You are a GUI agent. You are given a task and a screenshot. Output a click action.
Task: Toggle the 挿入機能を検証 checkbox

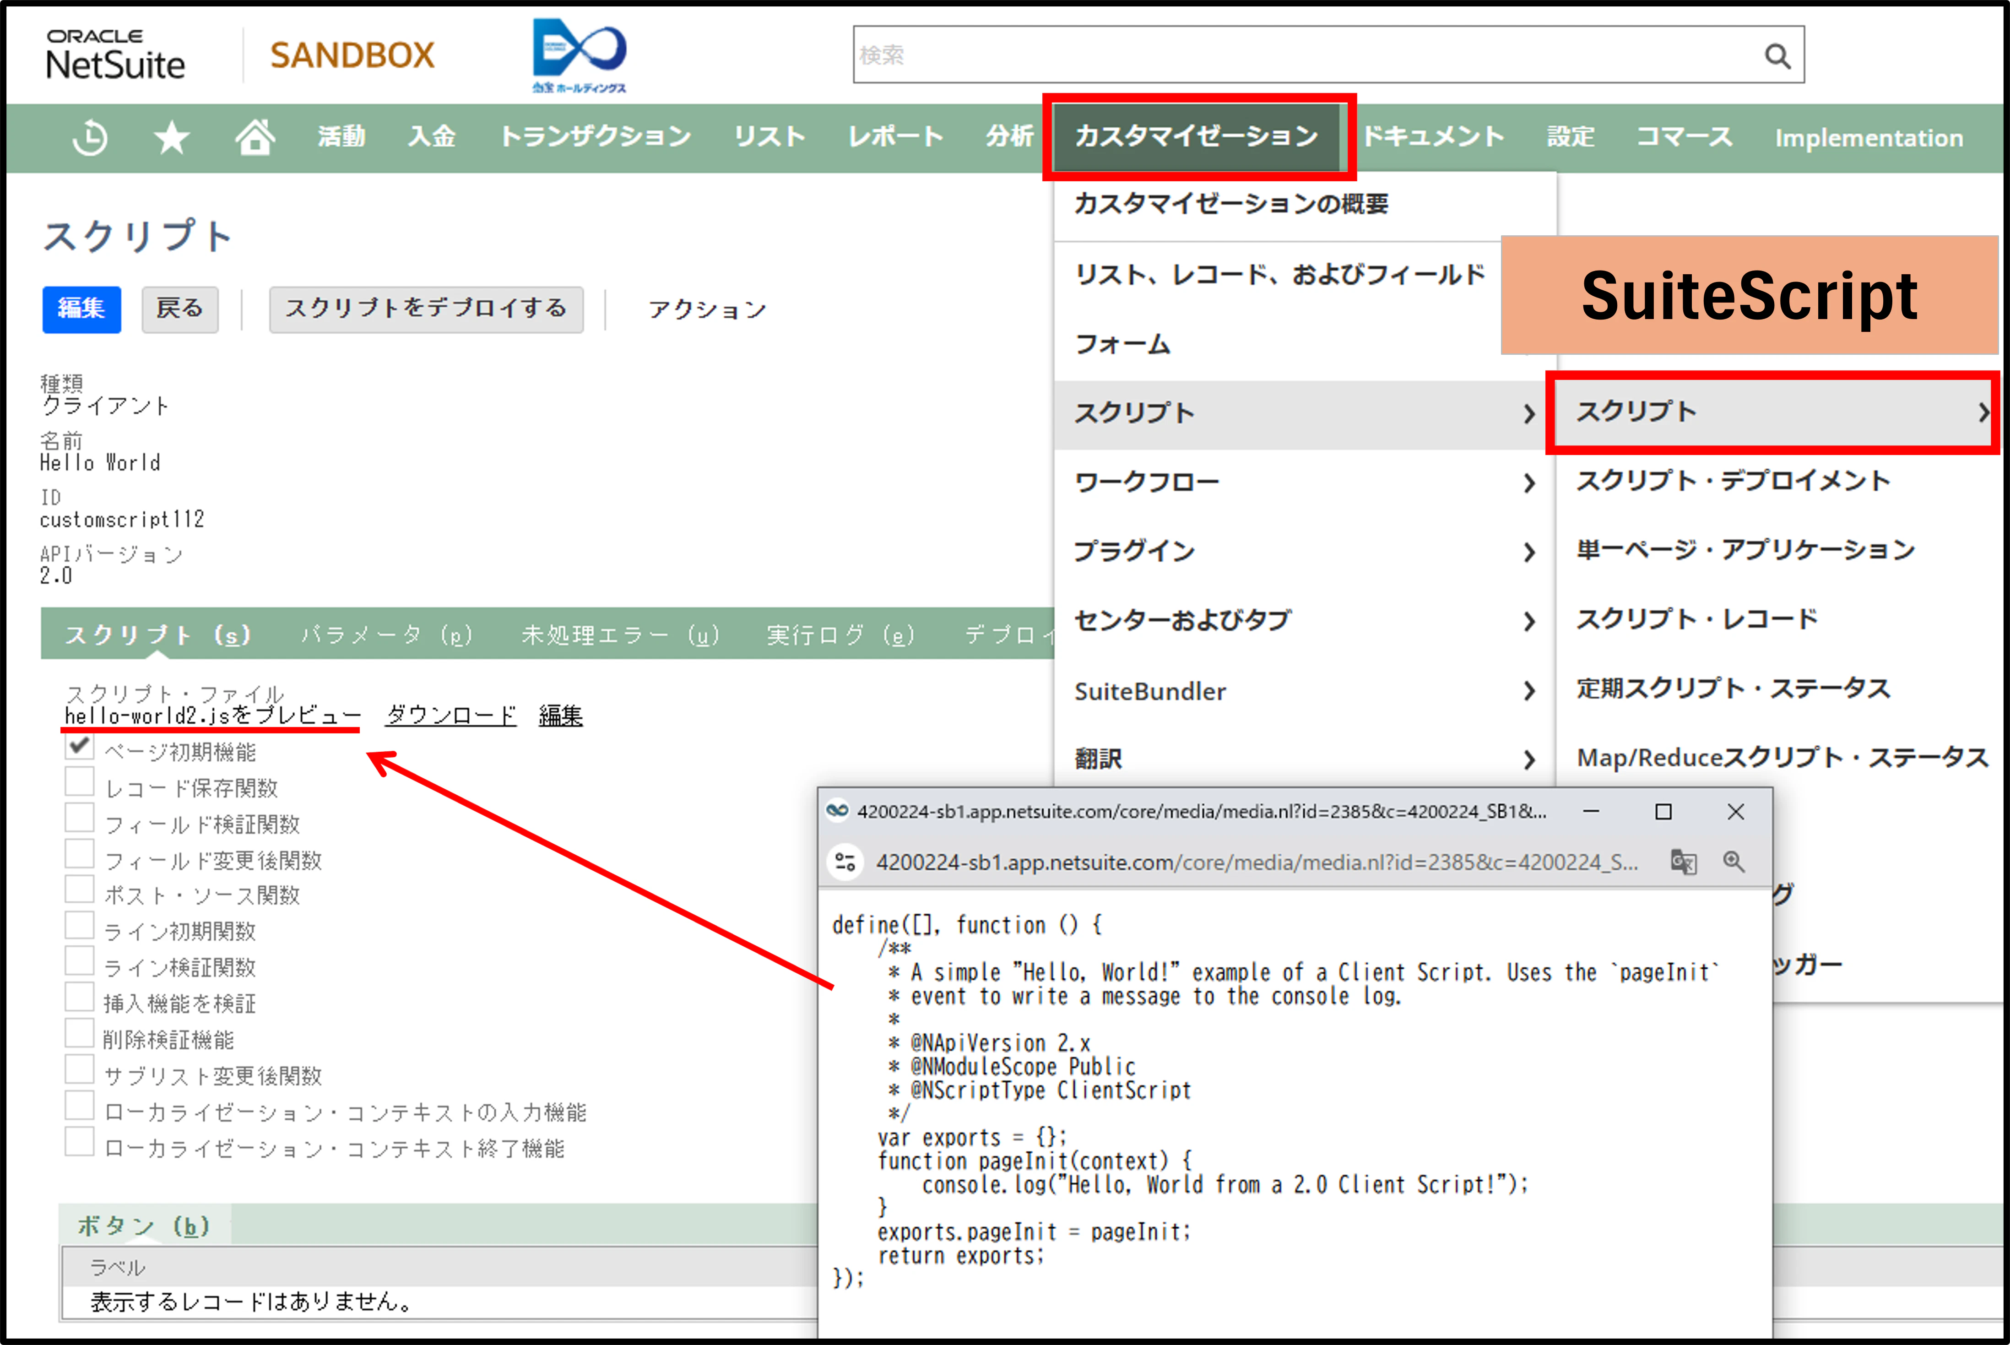(80, 998)
